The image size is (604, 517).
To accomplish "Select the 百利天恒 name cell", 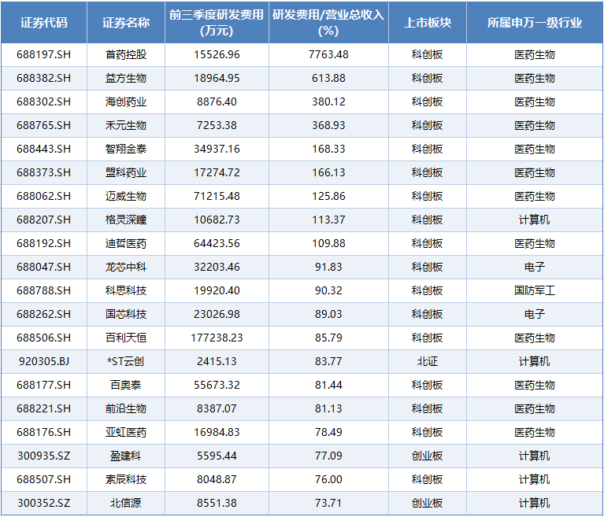I will coord(126,338).
